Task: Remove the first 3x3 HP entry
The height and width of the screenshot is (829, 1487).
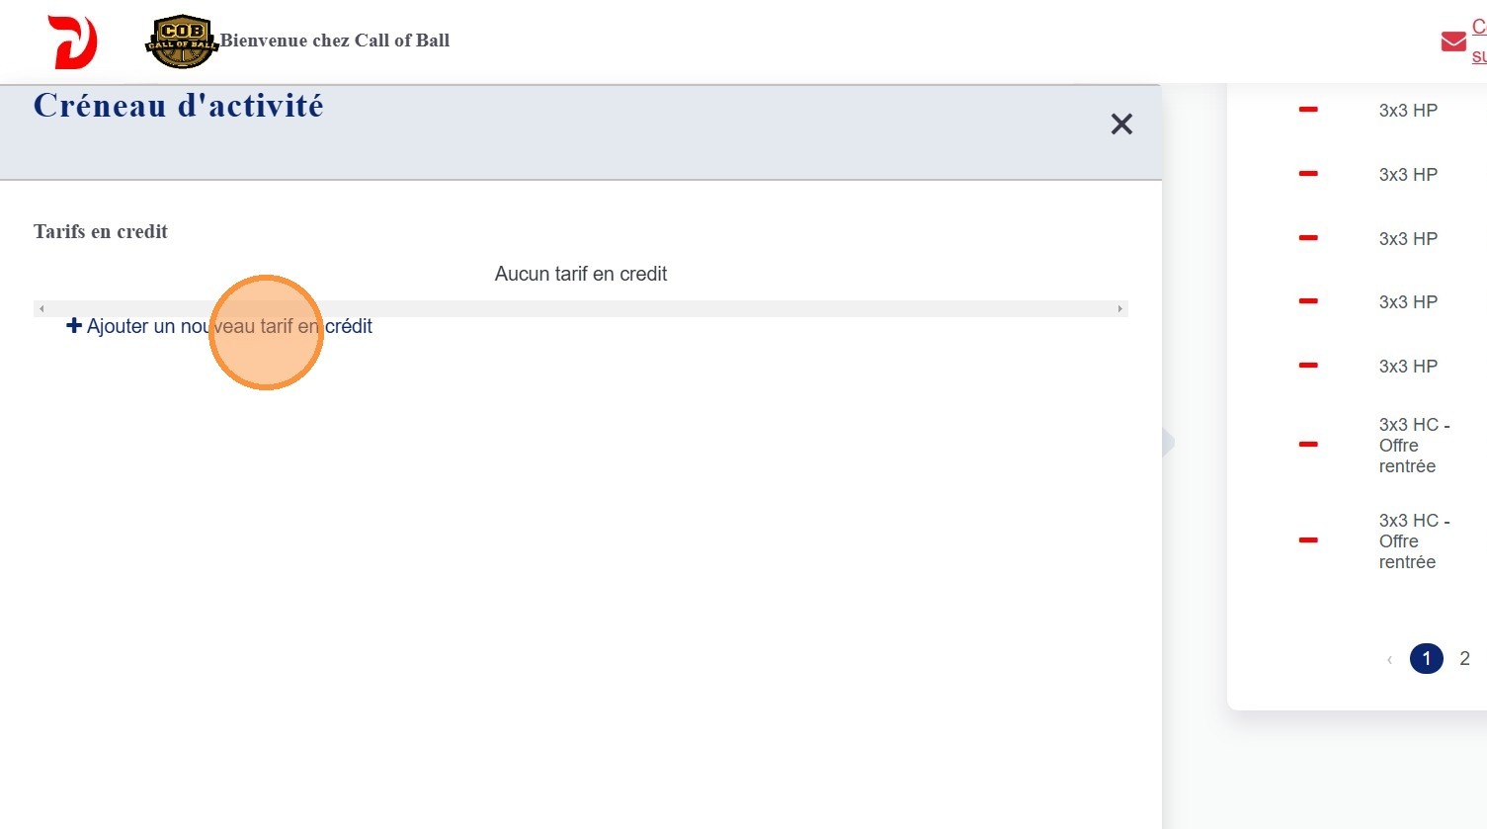Action: (x=1308, y=110)
